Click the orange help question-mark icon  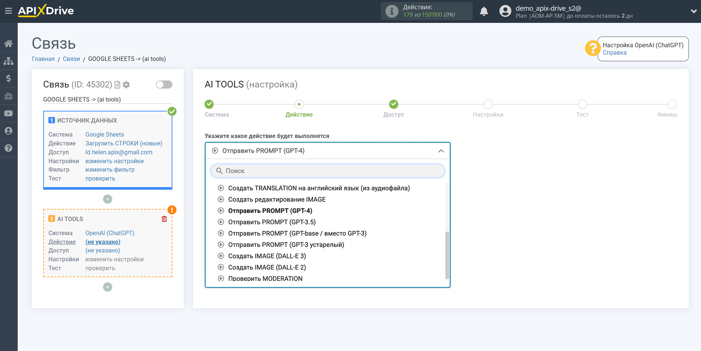pos(593,48)
